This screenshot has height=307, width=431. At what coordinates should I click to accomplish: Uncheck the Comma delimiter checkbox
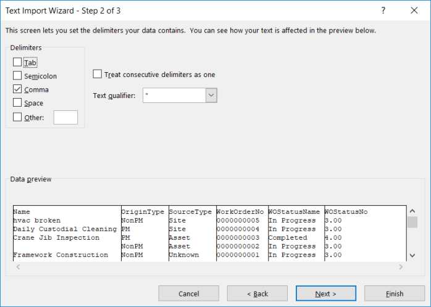pyautogui.click(x=17, y=89)
